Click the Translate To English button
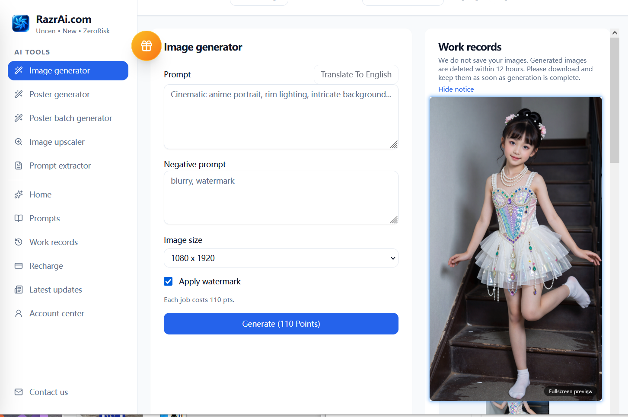The image size is (628, 417). pos(356,74)
